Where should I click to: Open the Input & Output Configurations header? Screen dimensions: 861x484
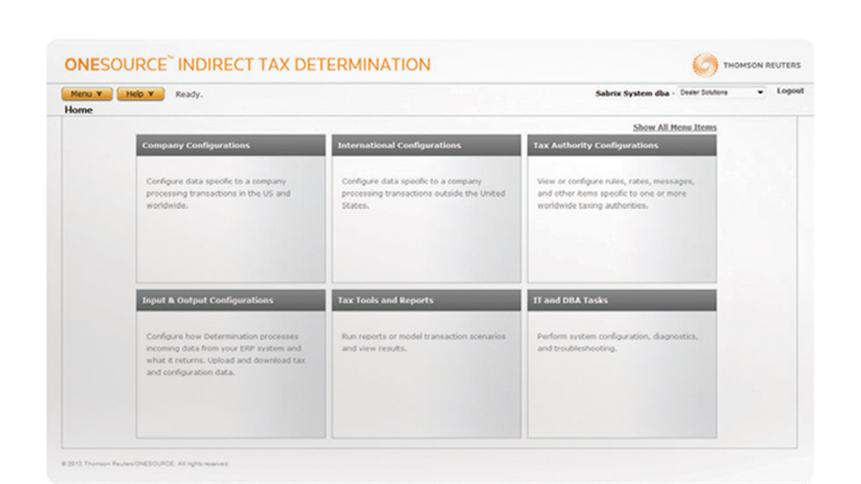pyautogui.click(x=231, y=300)
